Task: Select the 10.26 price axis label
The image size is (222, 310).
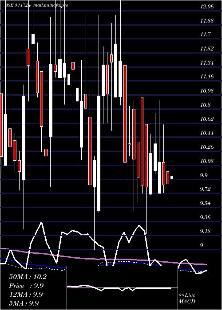Action: coord(207,147)
